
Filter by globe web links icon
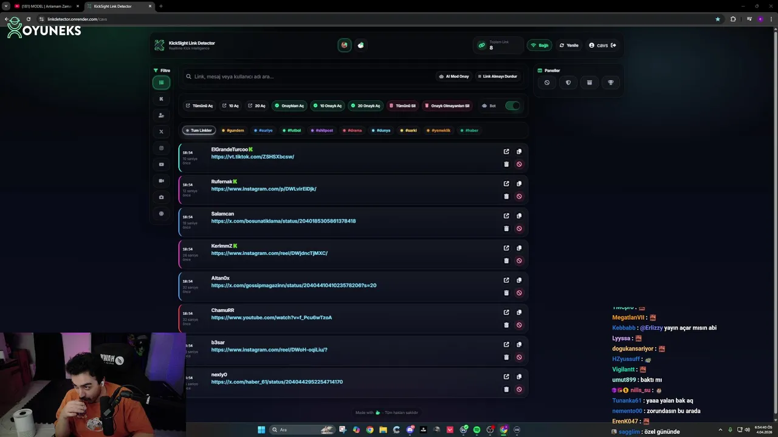[161, 214]
